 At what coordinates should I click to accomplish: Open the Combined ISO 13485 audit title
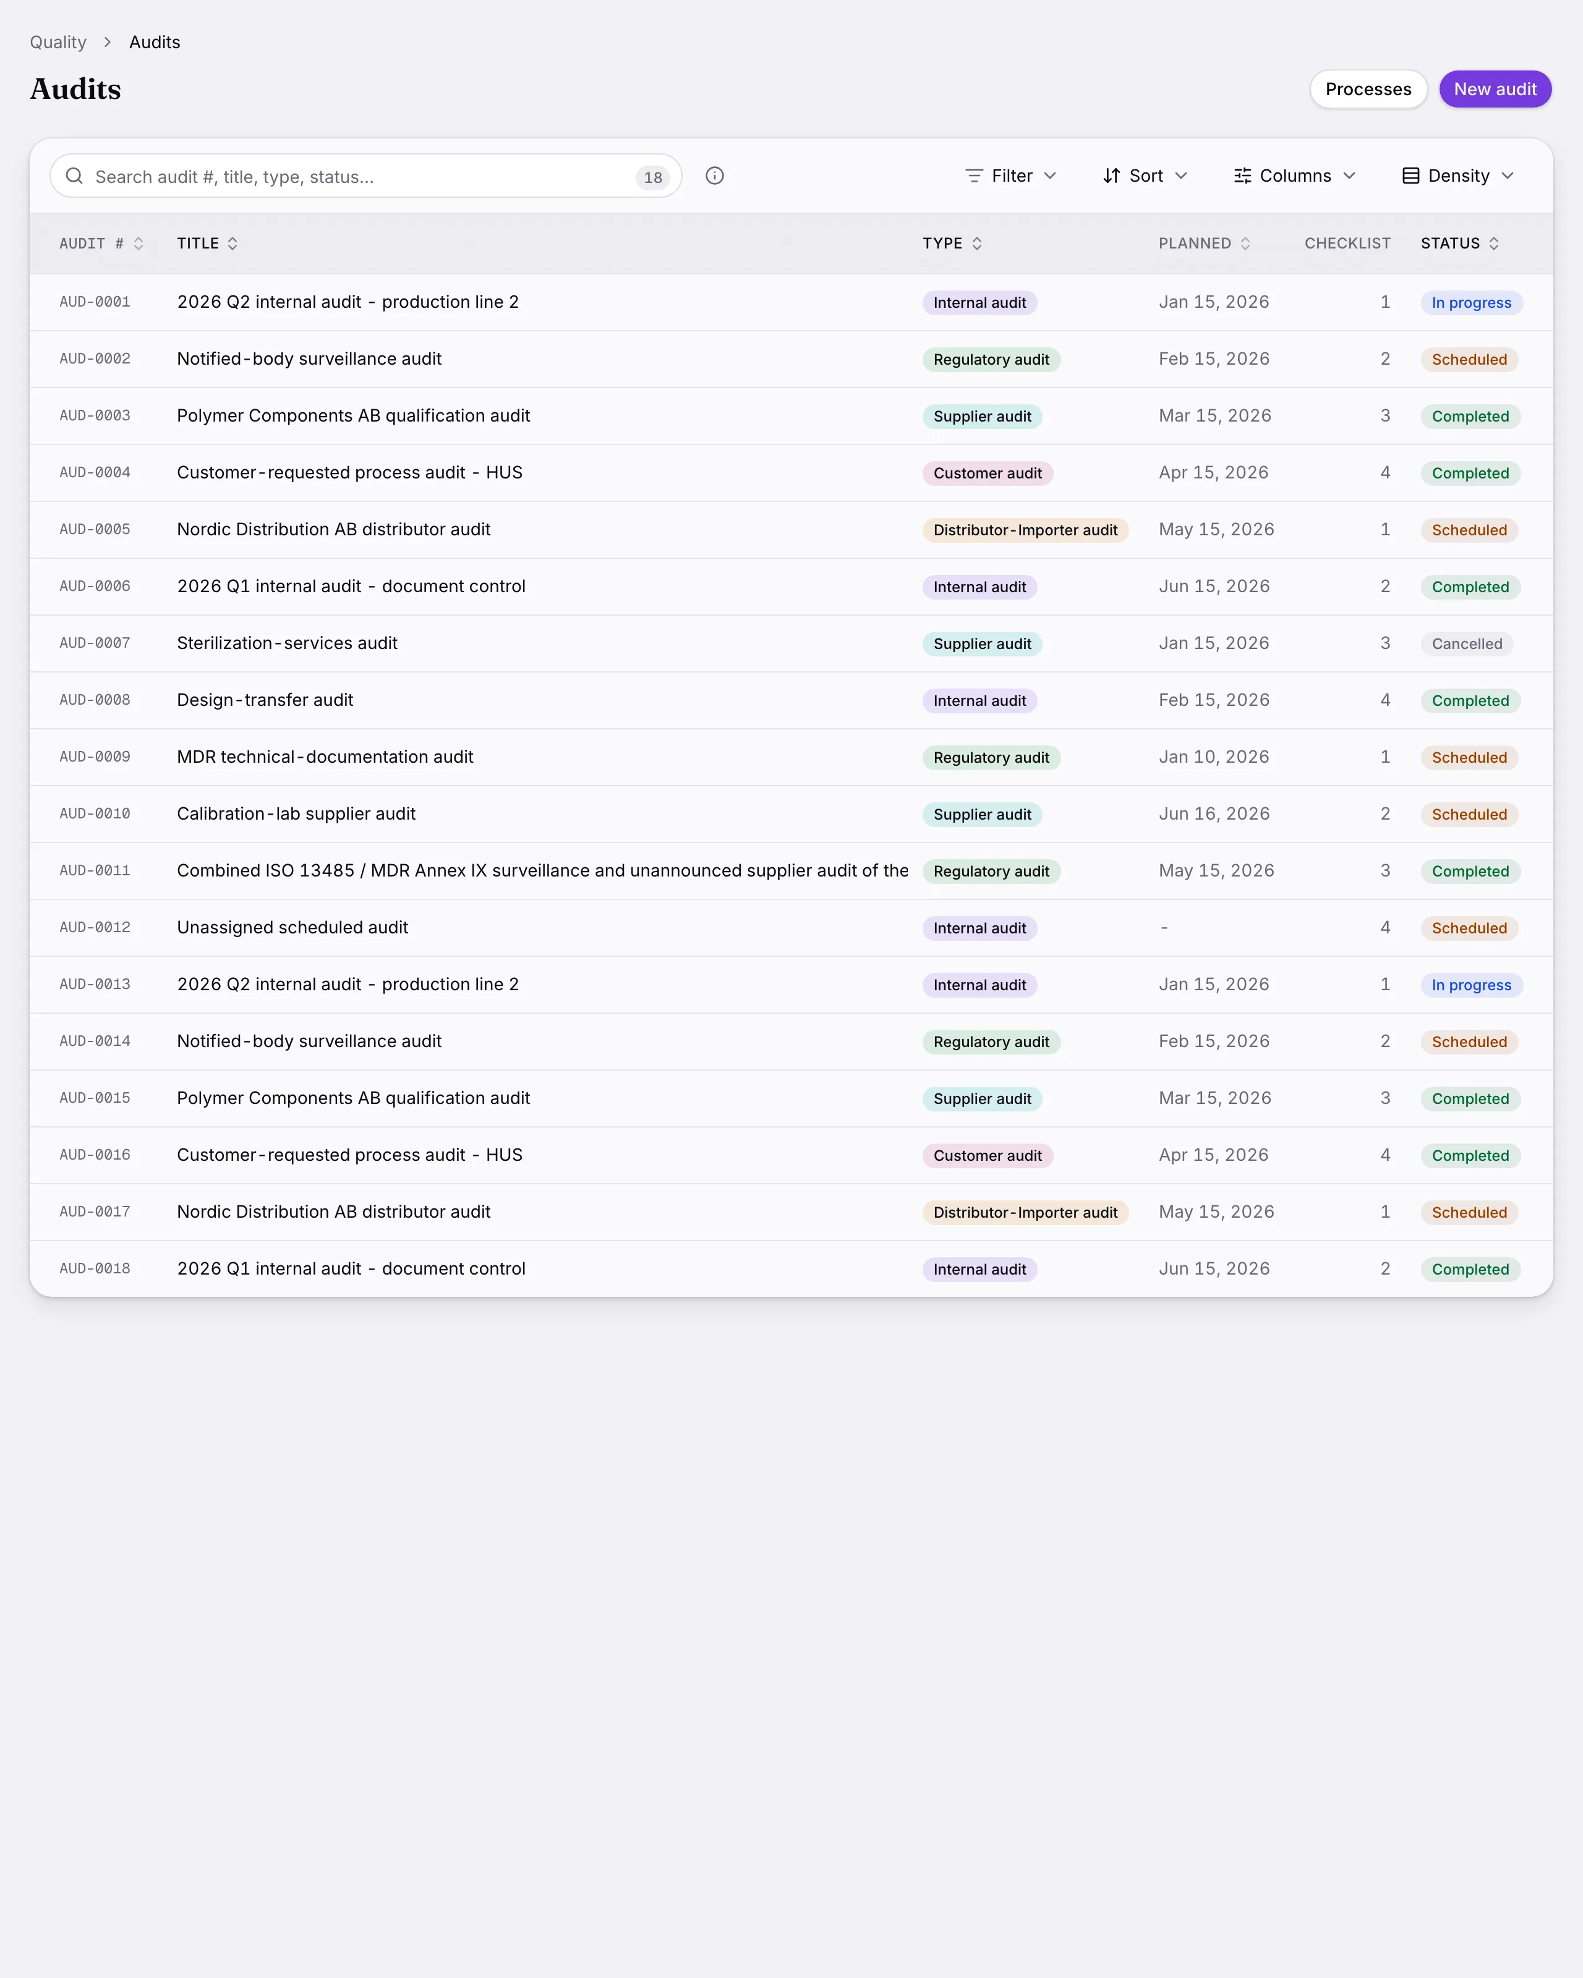pyautogui.click(x=542, y=871)
